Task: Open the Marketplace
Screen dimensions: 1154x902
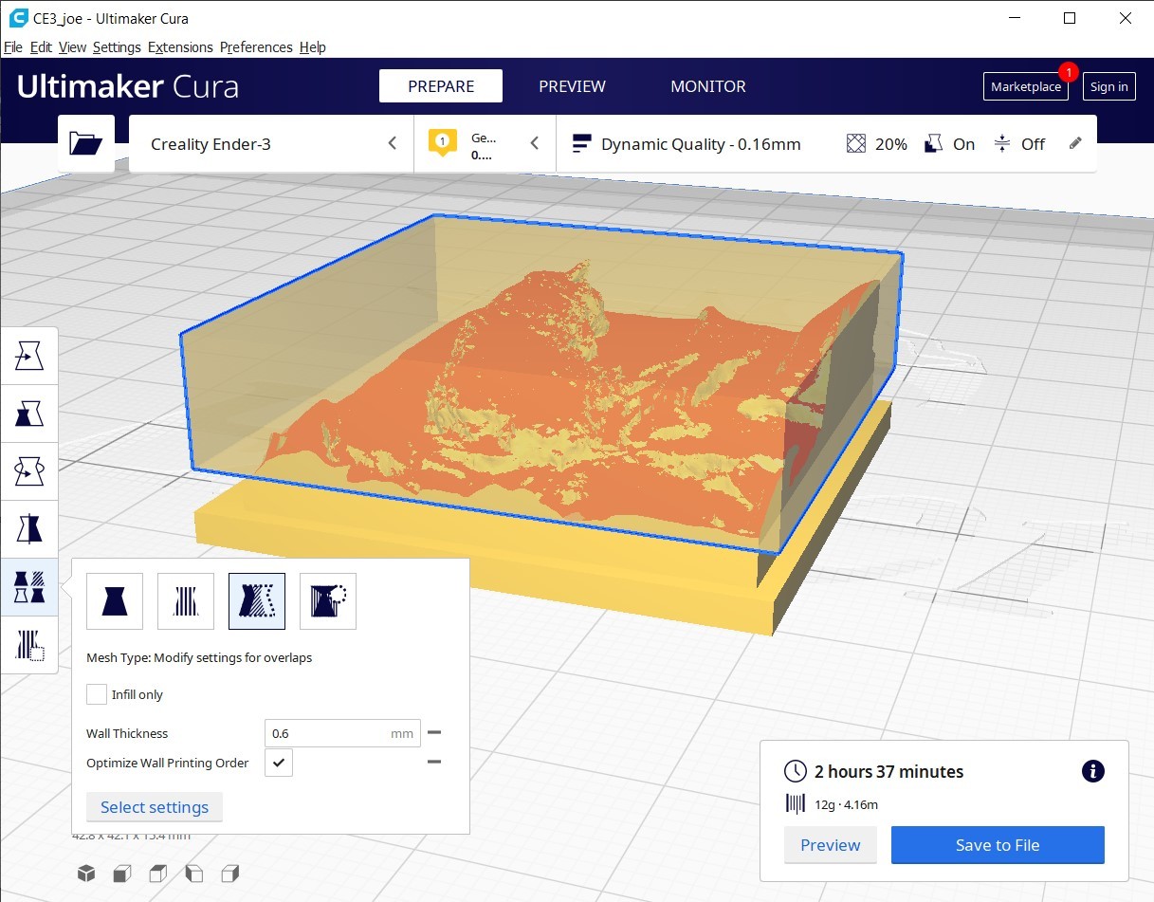Action: click(1026, 86)
